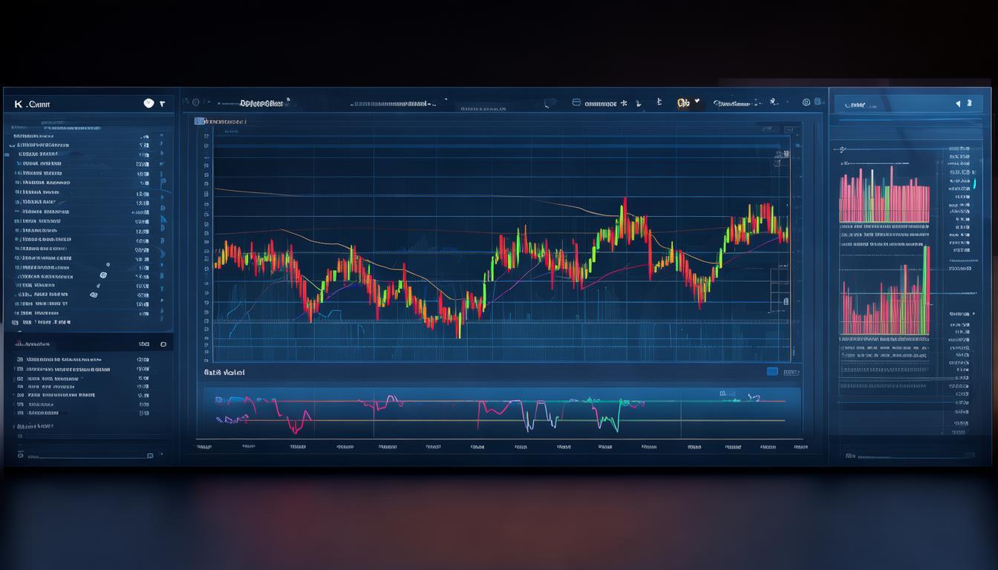Open the filter funnel icon in left panel header
Image resolution: width=998 pixels, height=570 pixels.
coord(162,104)
